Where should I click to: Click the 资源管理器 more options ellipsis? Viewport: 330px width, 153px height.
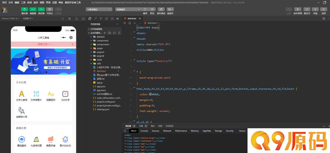coord(117,24)
